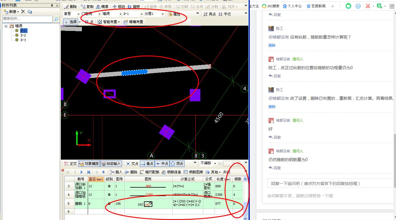The image size is (396, 220).
Task: Select D-3 in the component tree
Action: coord(23,40)
